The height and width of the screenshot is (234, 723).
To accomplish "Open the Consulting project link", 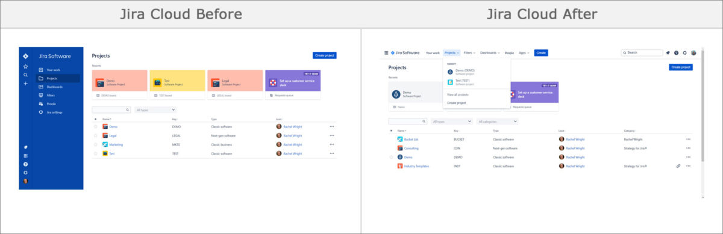I will (x=412, y=148).
